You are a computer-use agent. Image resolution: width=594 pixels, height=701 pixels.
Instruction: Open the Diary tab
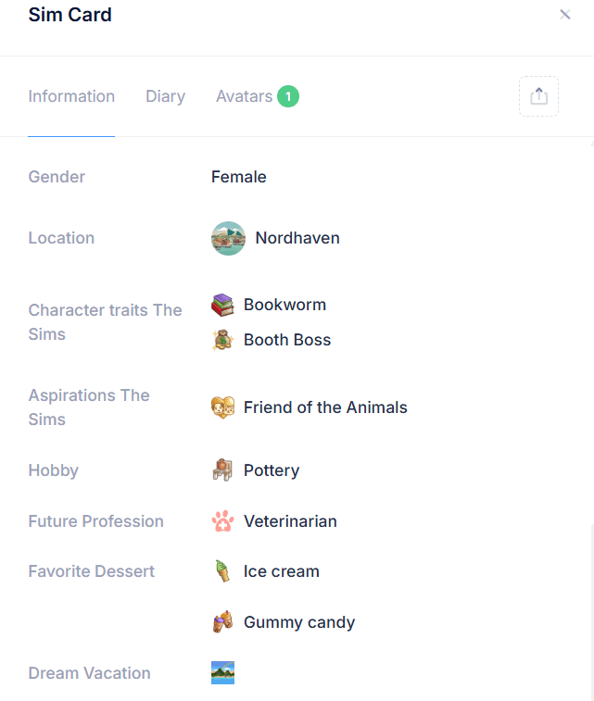[166, 96]
